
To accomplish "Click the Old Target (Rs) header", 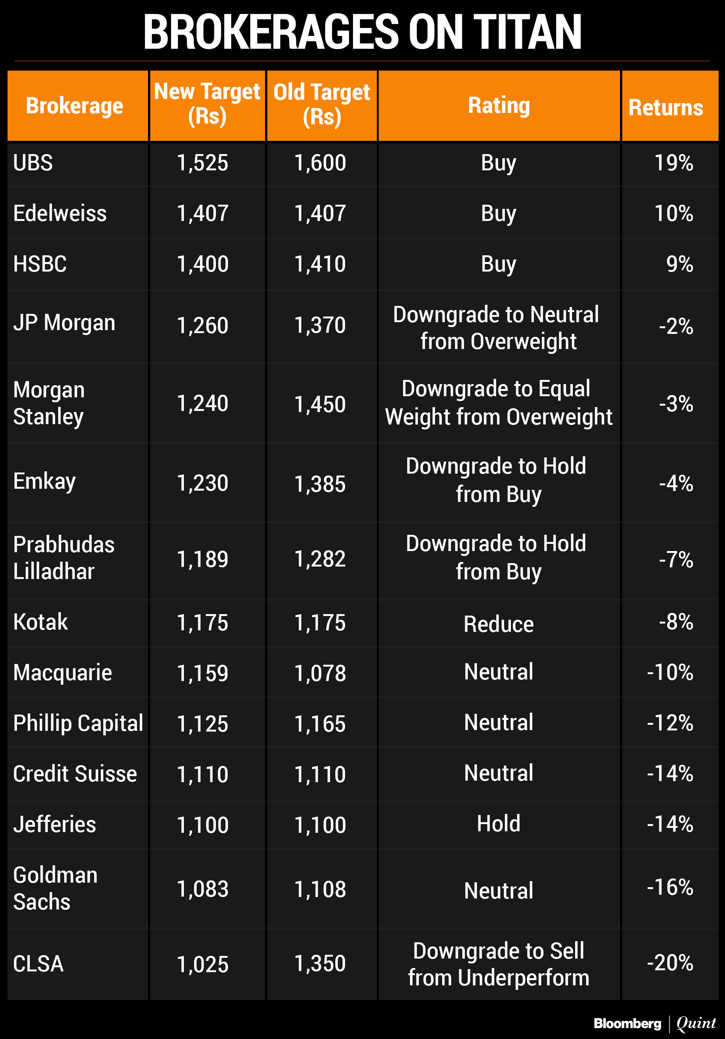I will click(322, 105).
